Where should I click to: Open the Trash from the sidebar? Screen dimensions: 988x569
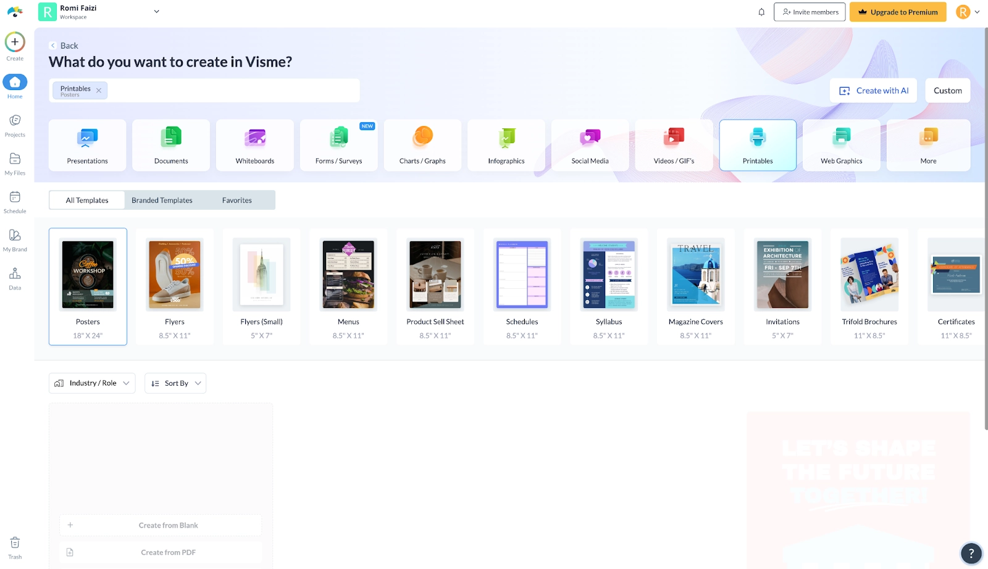point(14,544)
